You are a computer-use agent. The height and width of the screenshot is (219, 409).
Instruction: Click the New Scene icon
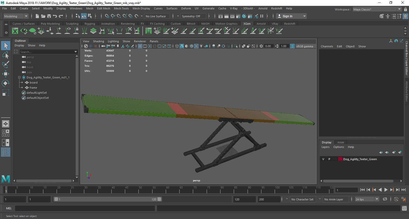(37, 16)
